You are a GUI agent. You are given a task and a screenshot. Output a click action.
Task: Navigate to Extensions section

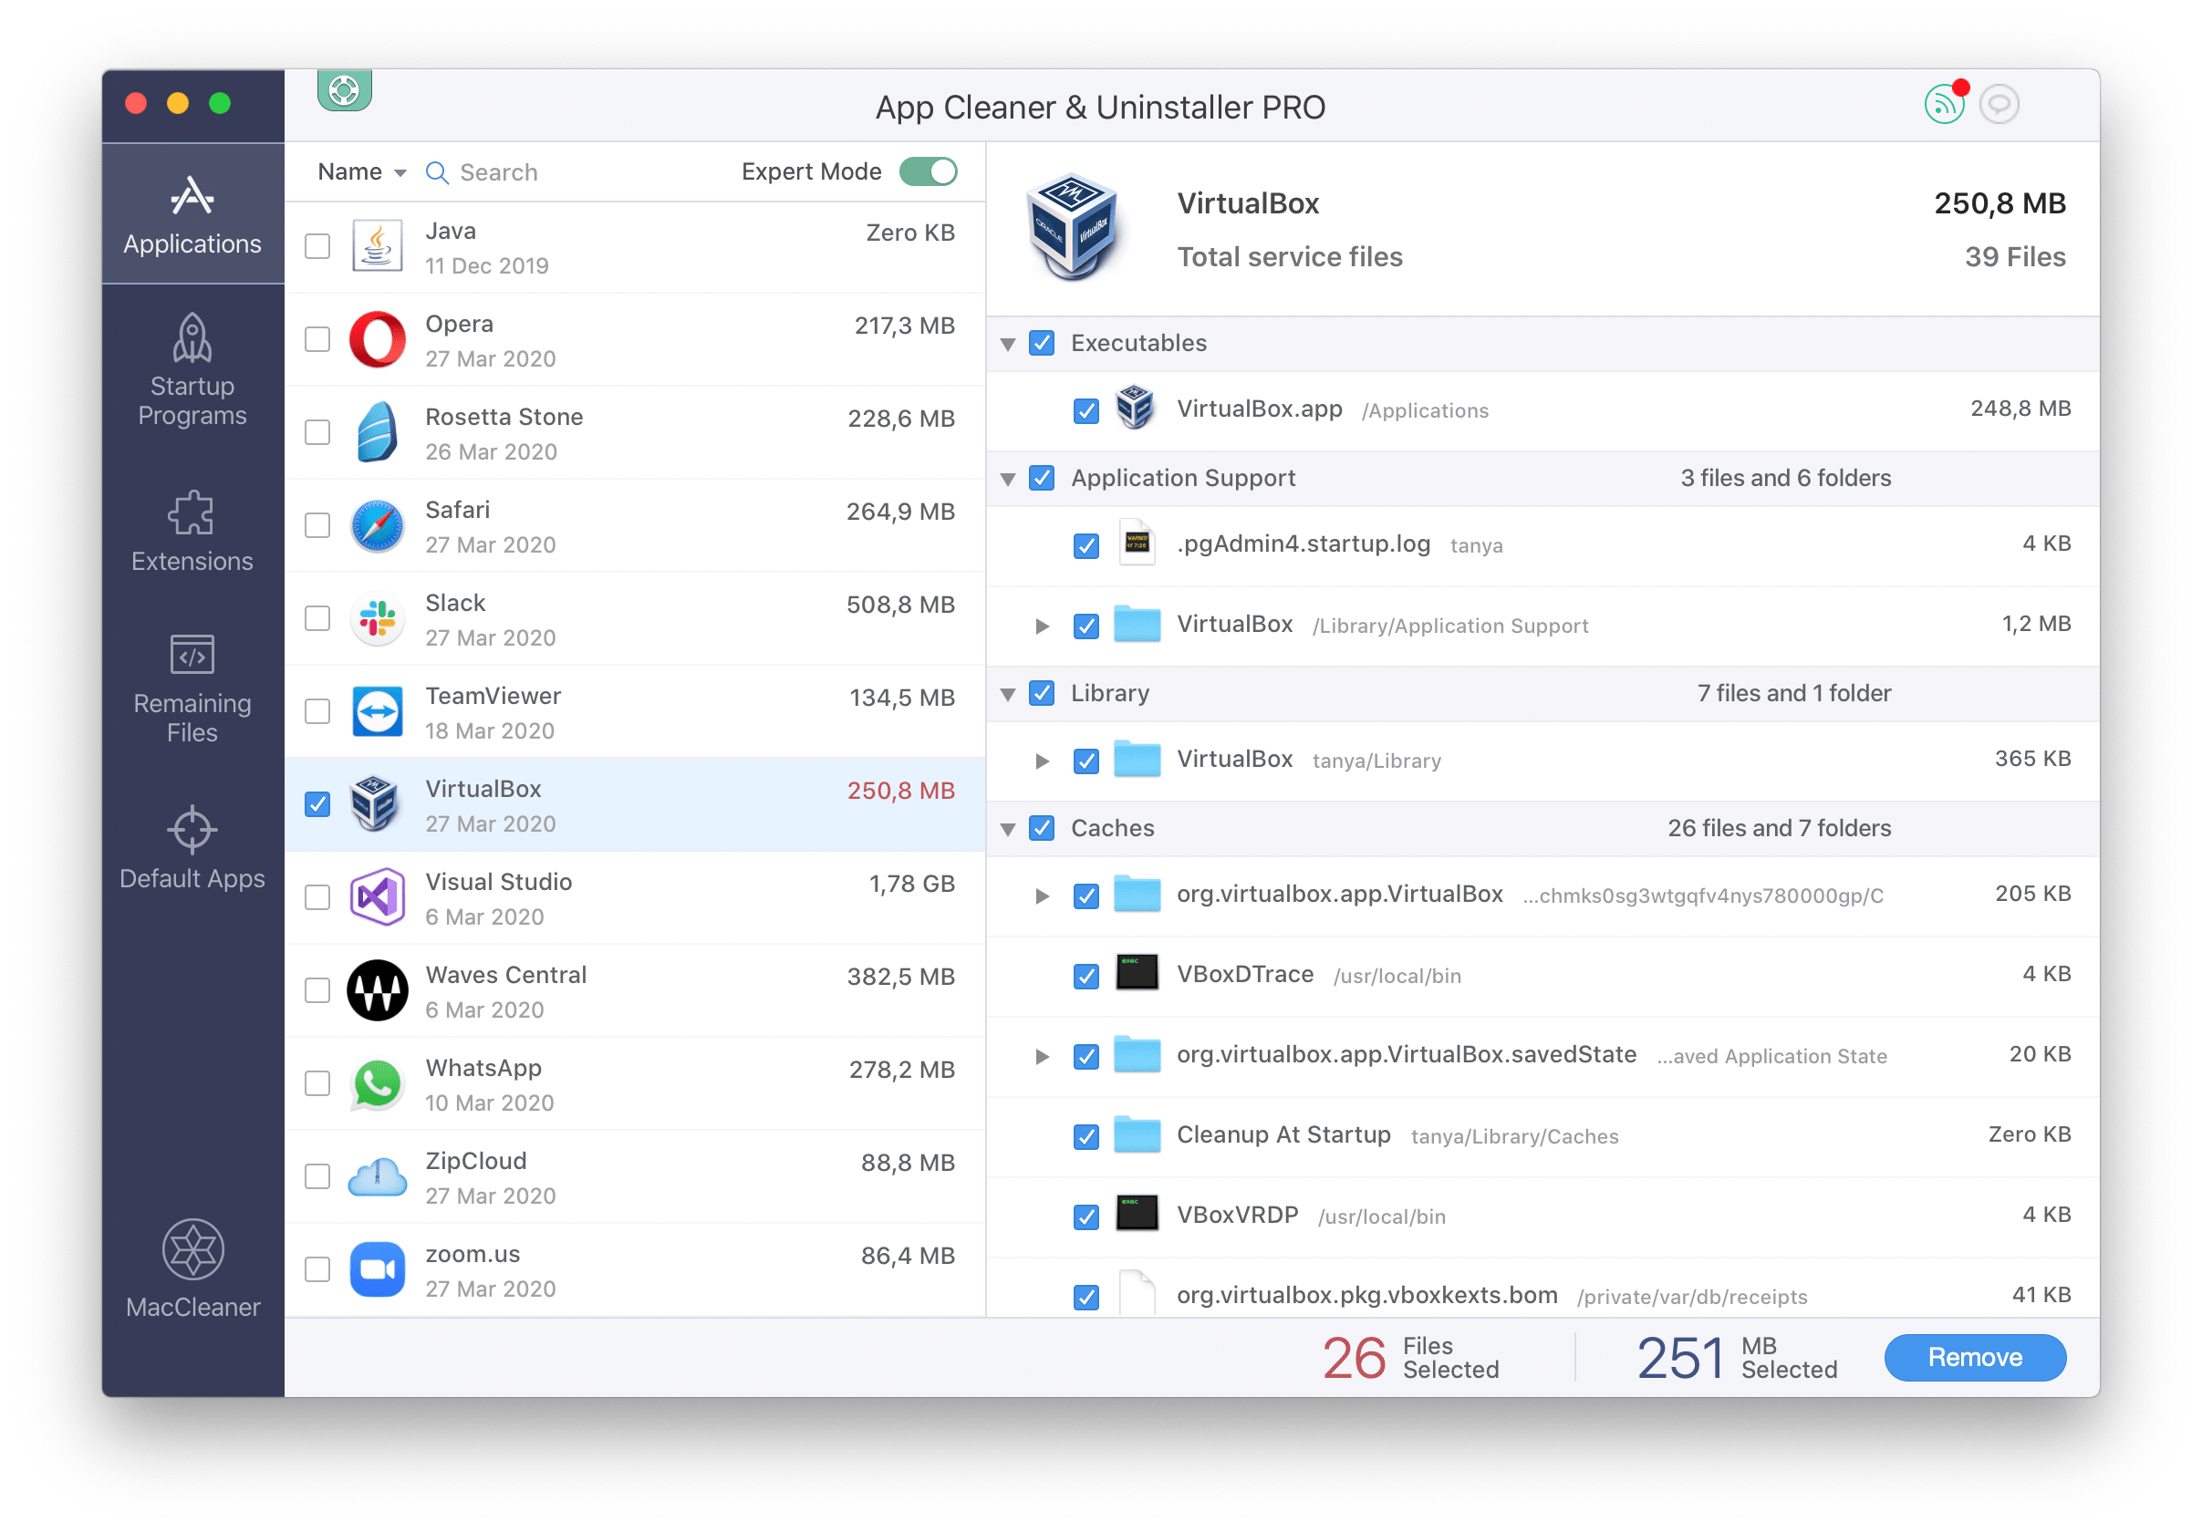(x=192, y=535)
